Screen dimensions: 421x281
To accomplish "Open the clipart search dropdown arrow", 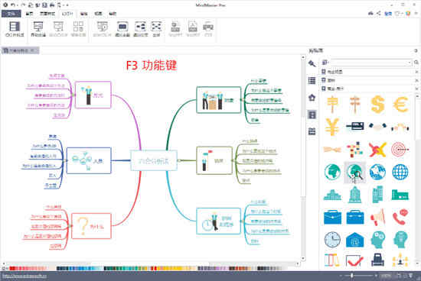I will [410, 63].
